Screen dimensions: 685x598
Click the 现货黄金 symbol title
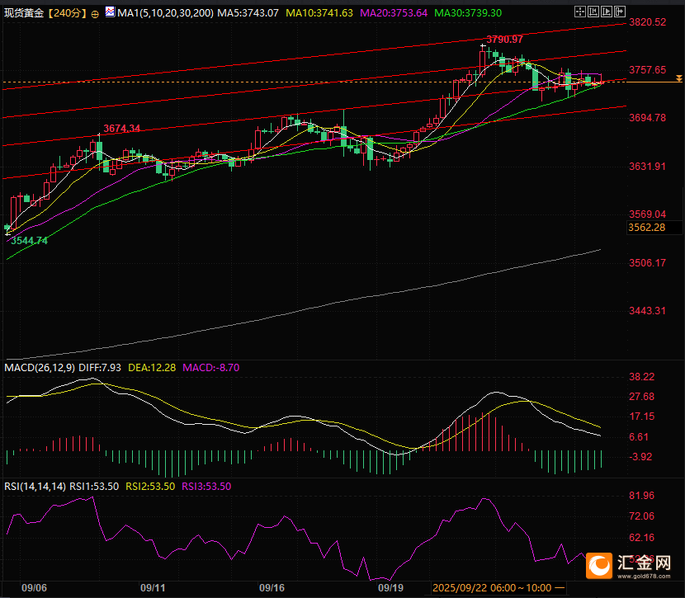coord(24,13)
